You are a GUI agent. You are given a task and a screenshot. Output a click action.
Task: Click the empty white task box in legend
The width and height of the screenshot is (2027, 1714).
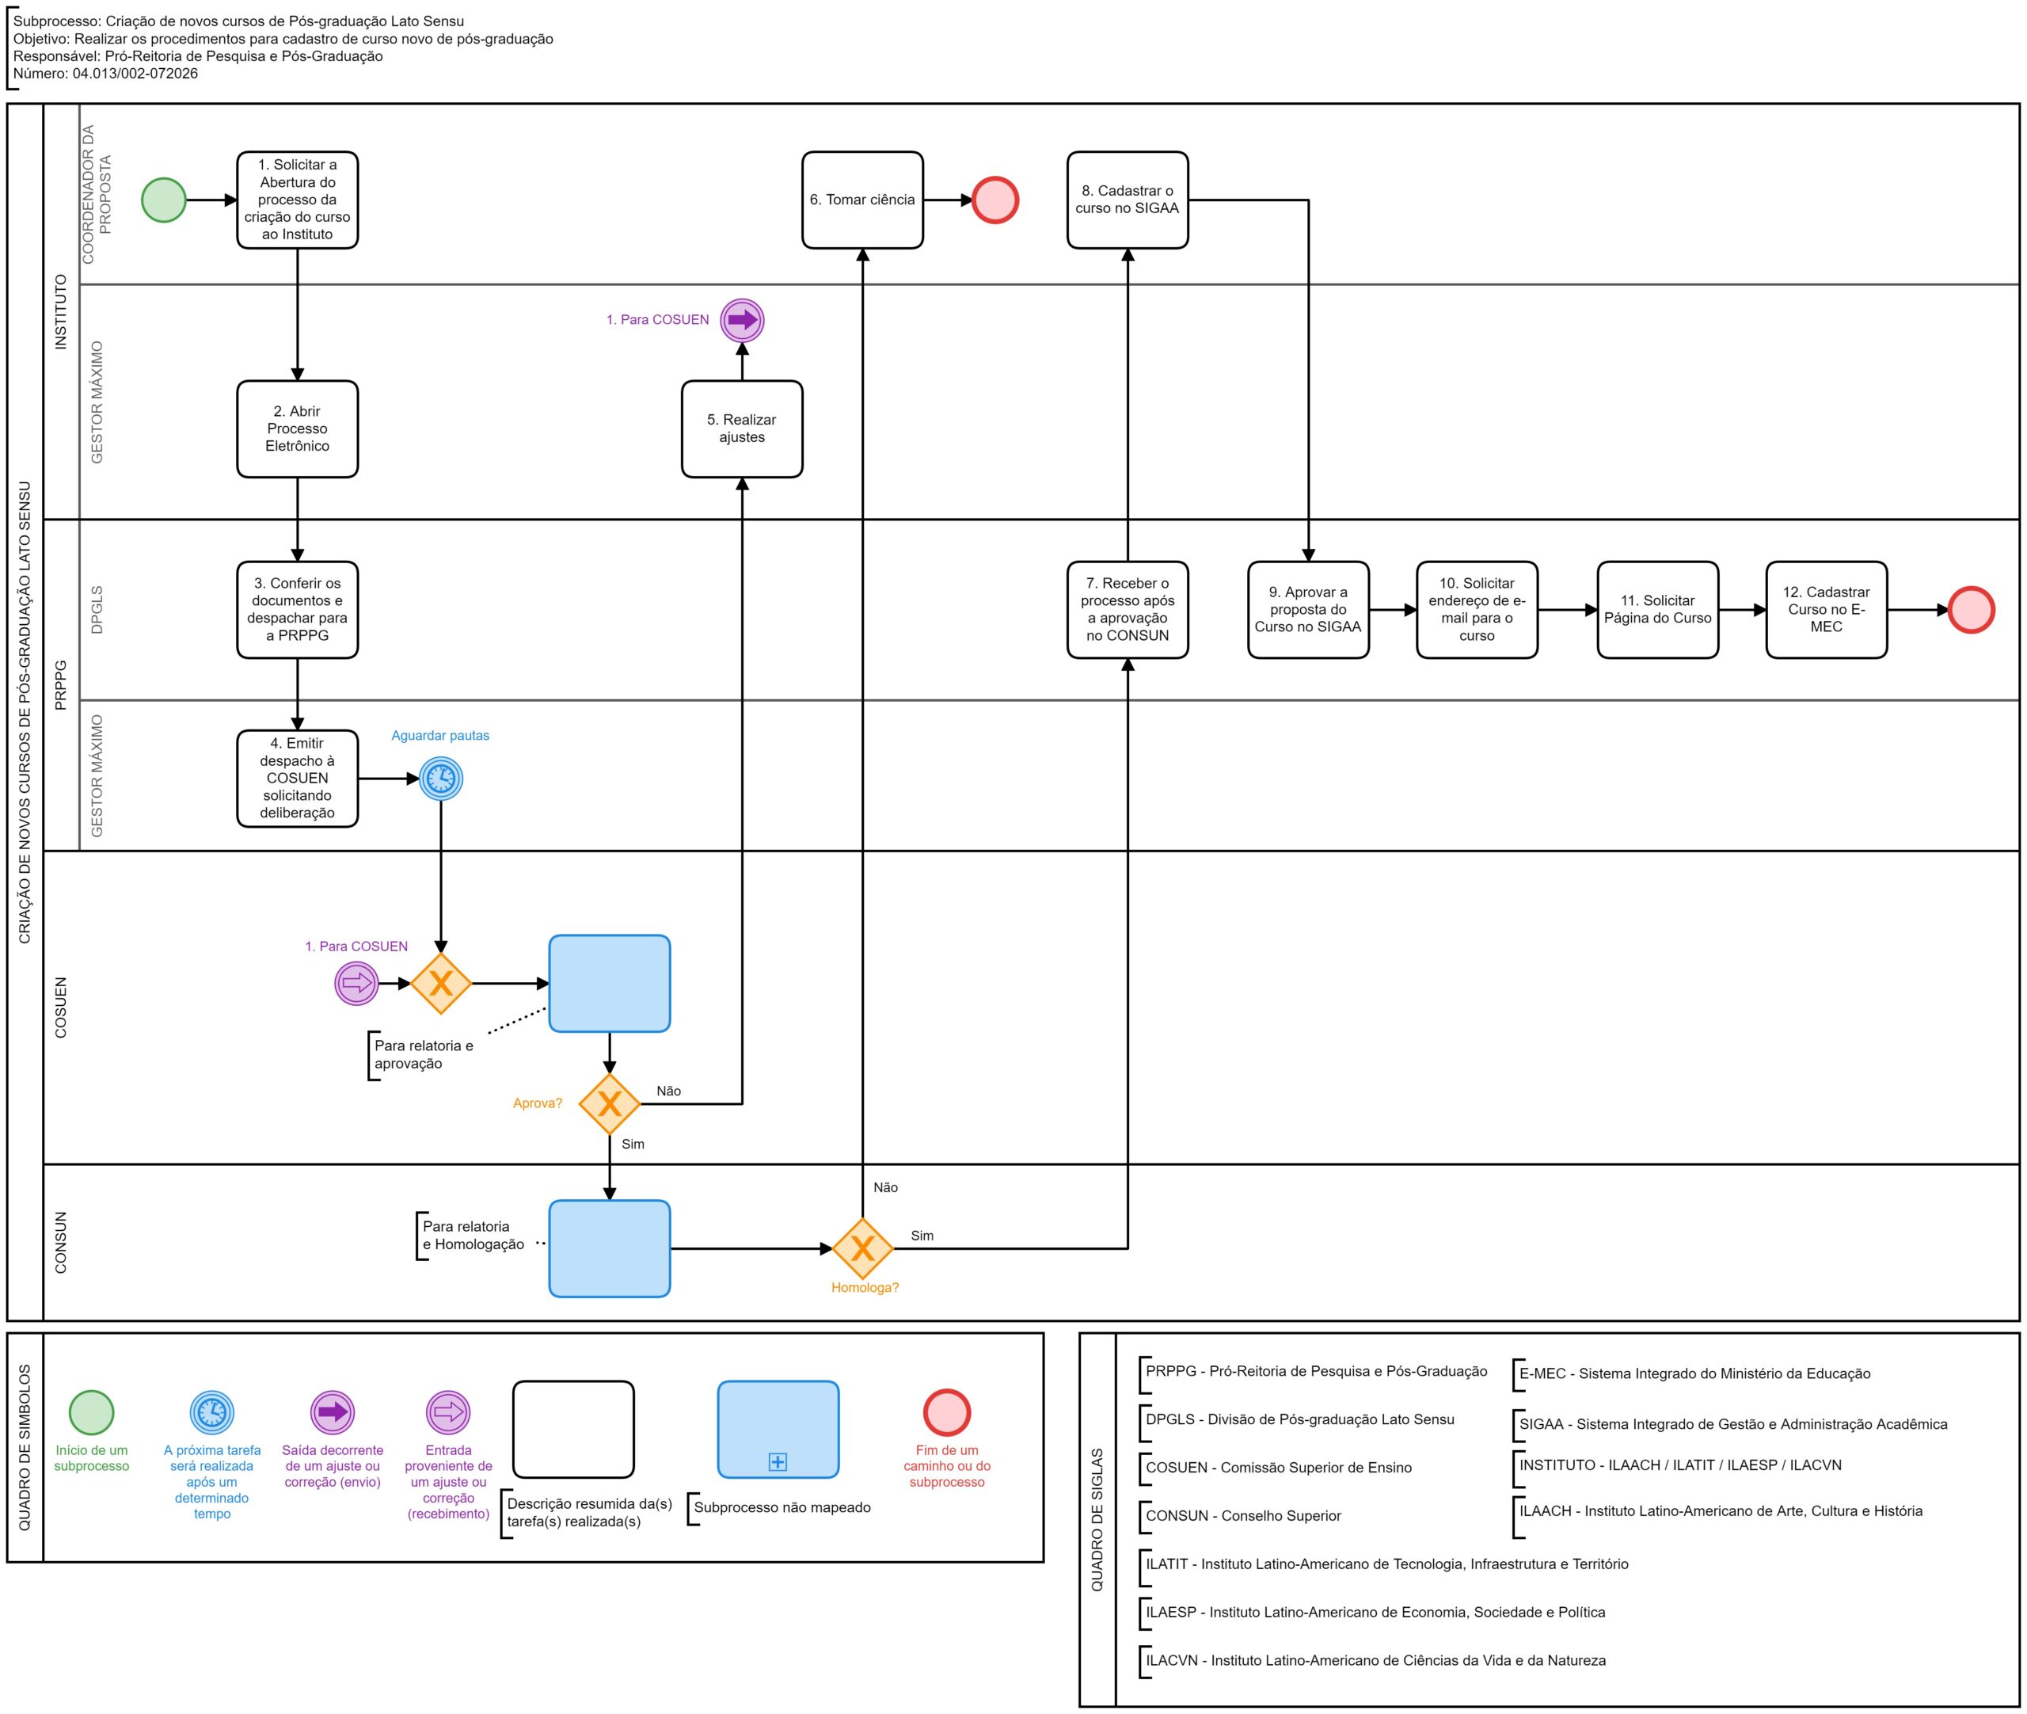(x=573, y=1430)
